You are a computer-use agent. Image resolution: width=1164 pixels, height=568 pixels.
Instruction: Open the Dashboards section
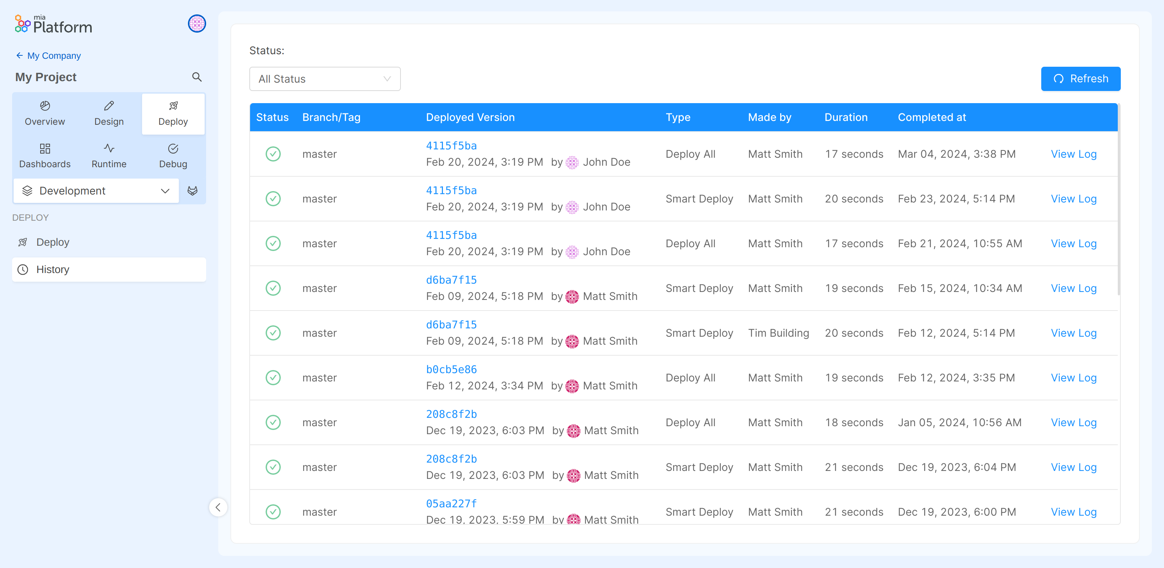45,156
